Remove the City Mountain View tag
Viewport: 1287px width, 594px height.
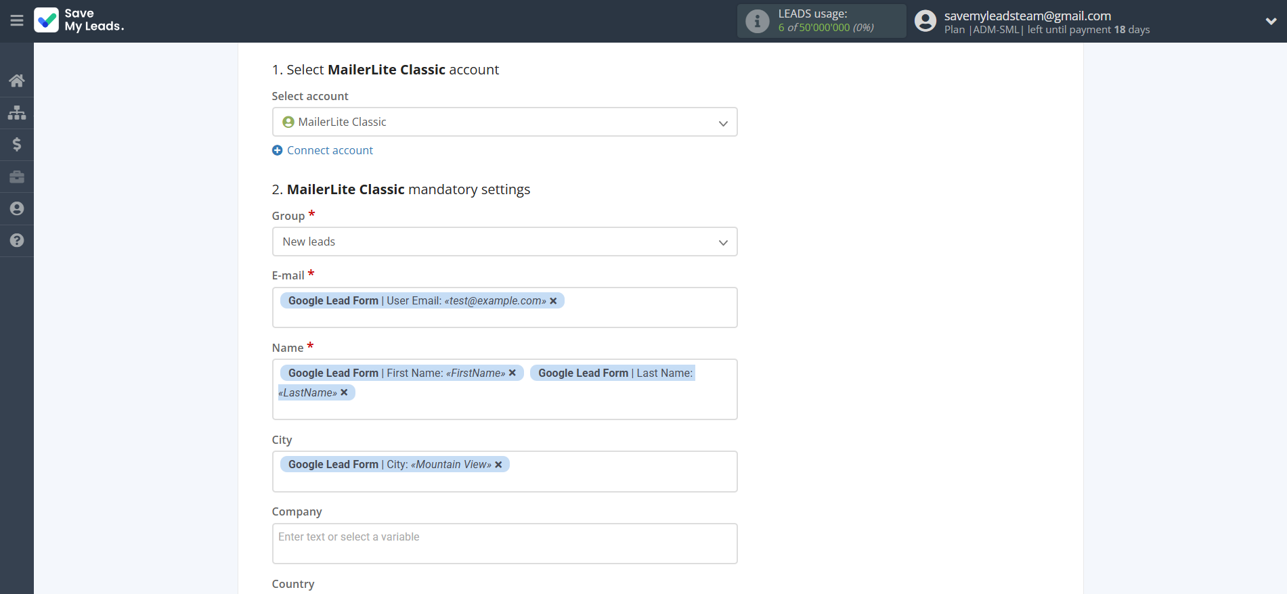(x=498, y=465)
